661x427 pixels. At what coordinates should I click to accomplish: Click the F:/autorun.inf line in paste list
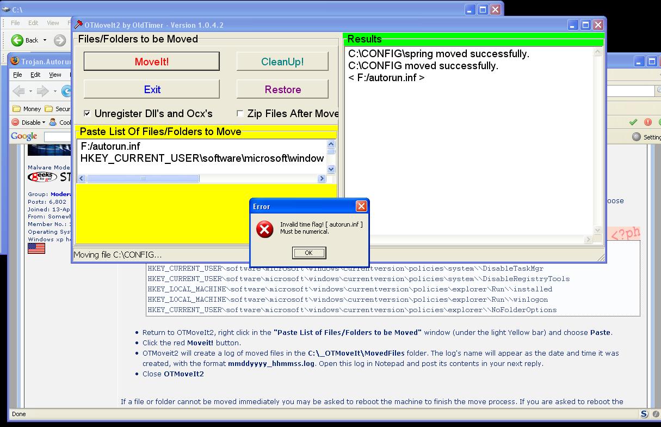pyautogui.click(x=110, y=146)
